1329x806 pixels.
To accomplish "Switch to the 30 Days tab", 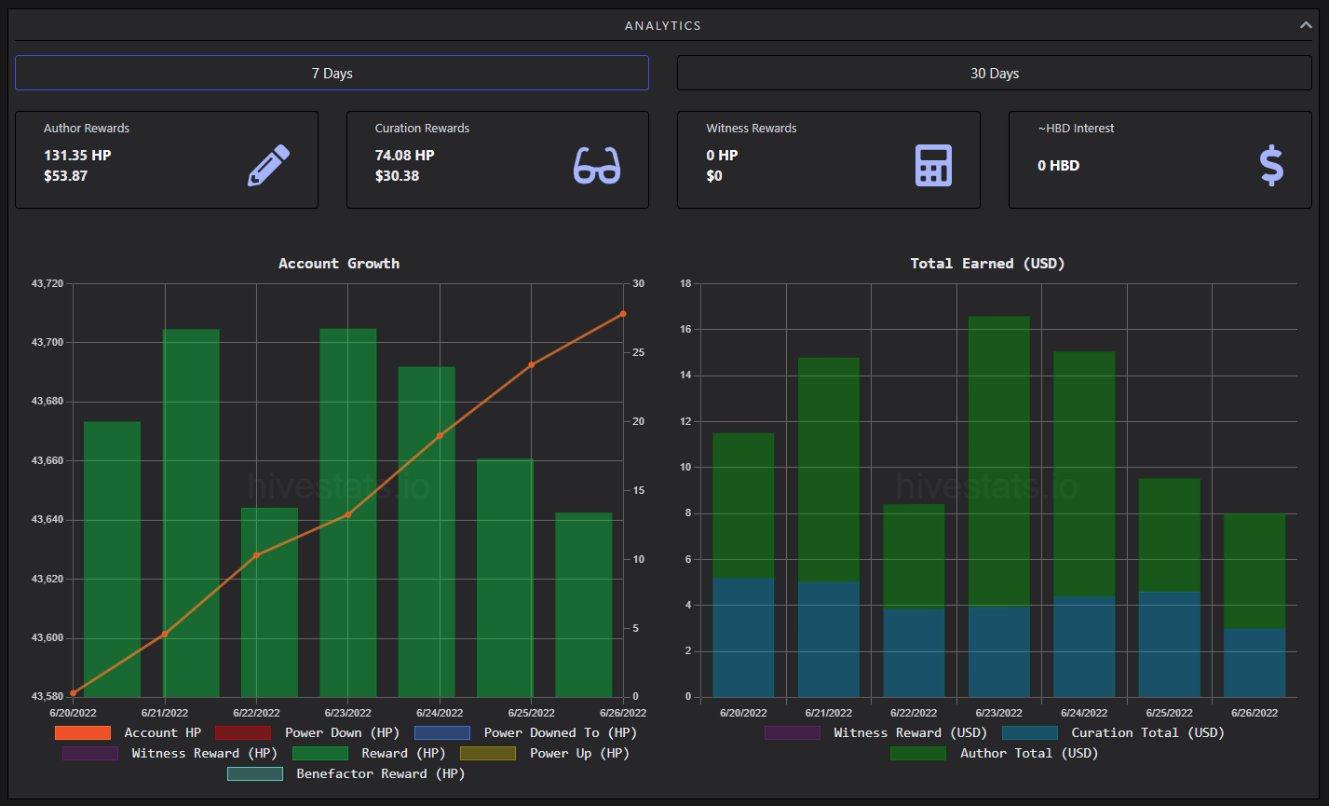I will click(995, 73).
